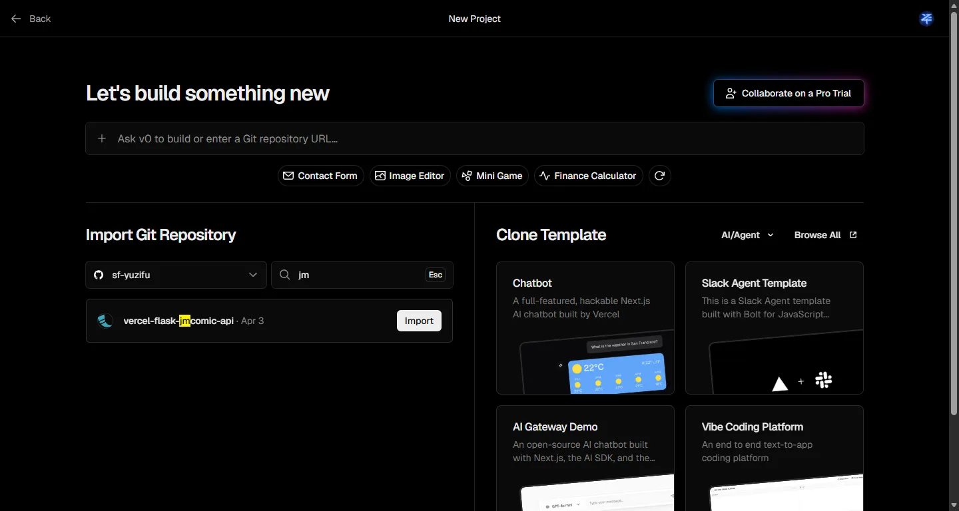The height and width of the screenshot is (511, 959).
Task: Click the GitHub icon in account selector
Action: click(x=99, y=275)
